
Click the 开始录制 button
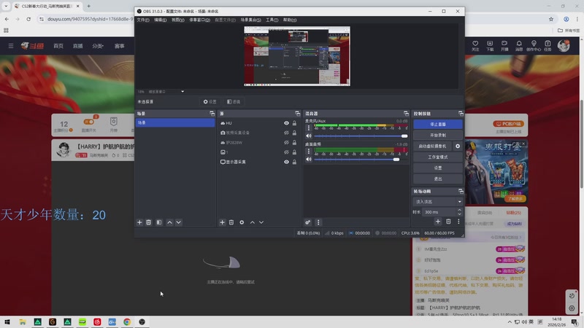(x=438, y=136)
